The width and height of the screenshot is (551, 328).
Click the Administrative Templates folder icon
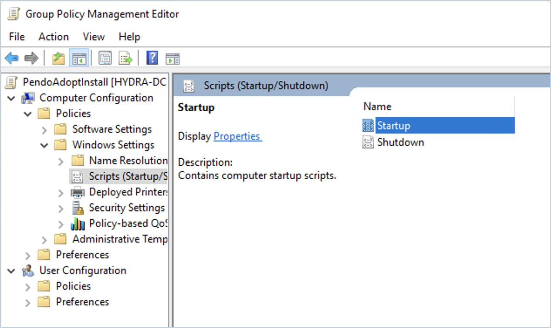tap(60, 239)
